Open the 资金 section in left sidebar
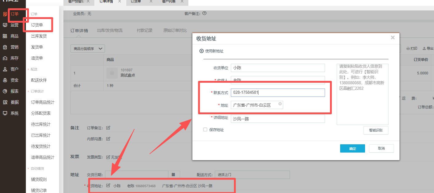The image size is (434, 193). click(x=11, y=80)
